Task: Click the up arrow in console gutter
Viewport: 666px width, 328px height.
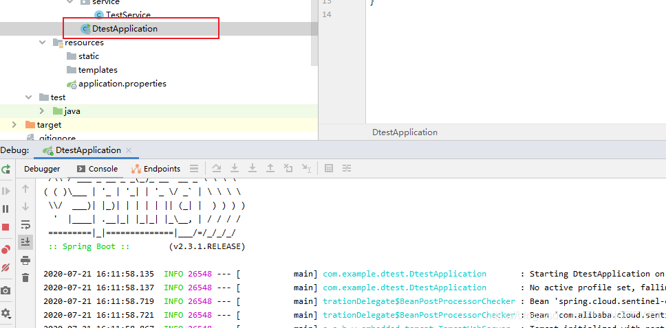Action: pos(25,189)
